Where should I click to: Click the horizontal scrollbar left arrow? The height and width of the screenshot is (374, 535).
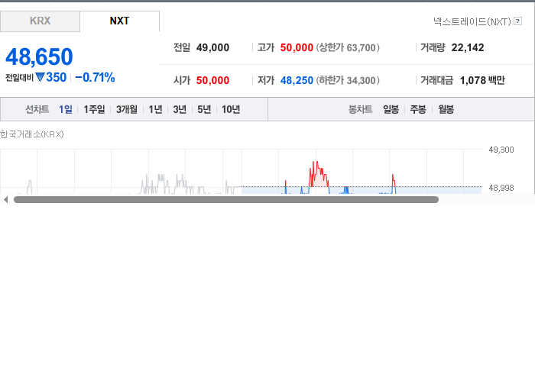click(5, 200)
